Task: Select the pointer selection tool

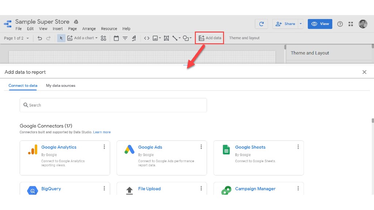Action: point(61,38)
